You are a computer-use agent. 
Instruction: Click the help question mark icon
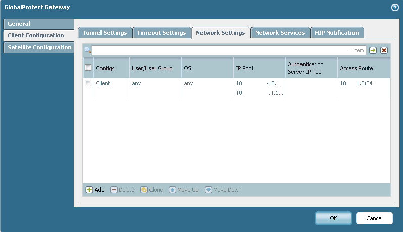coord(395,7)
